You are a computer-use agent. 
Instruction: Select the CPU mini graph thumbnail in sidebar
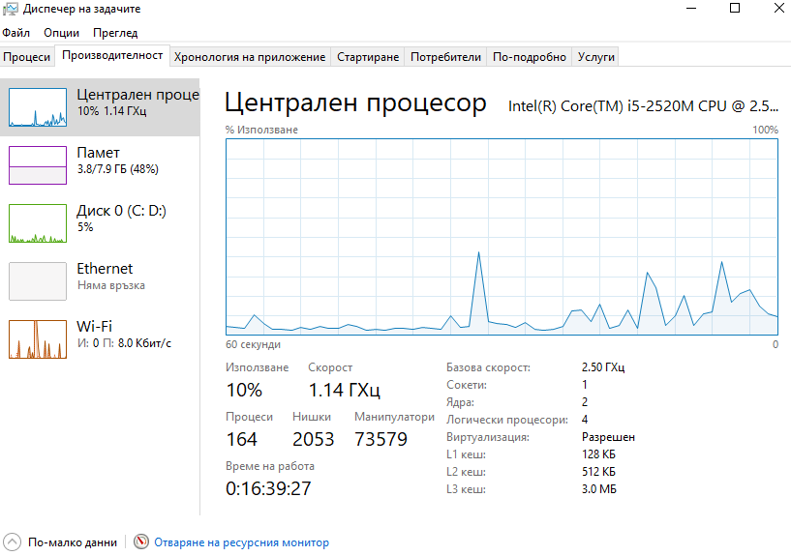coord(38,107)
